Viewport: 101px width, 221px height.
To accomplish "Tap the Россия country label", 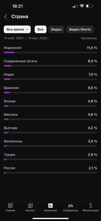I will (9, 168).
